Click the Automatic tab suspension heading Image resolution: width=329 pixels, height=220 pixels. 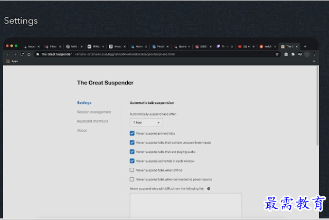click(152, 103)
